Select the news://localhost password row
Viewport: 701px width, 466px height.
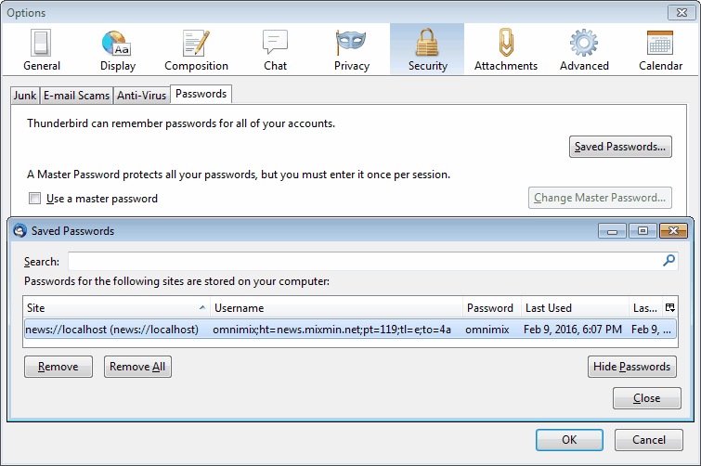click(351, 330)
